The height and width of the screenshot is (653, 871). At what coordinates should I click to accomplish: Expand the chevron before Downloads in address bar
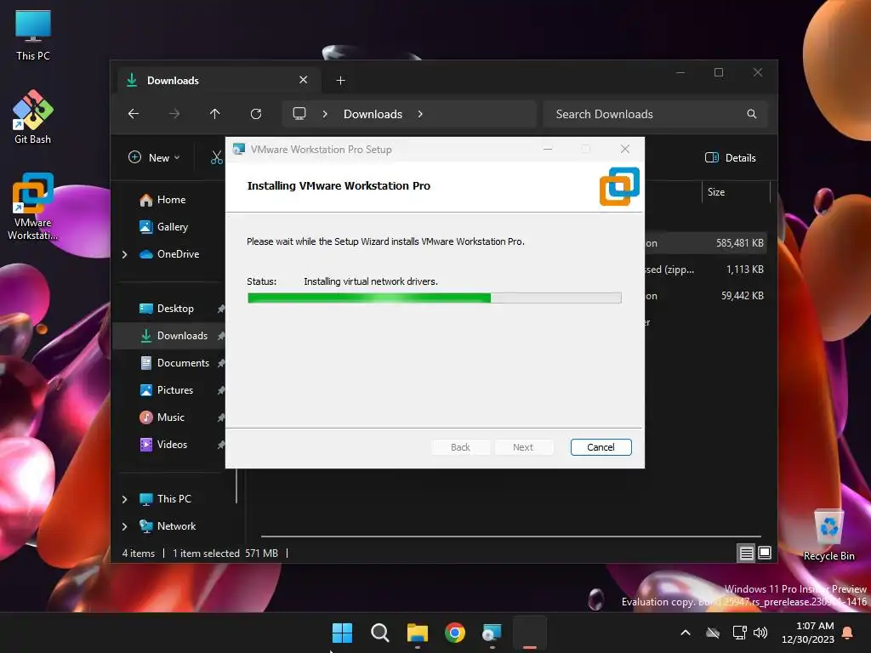[x=325, y=114]
